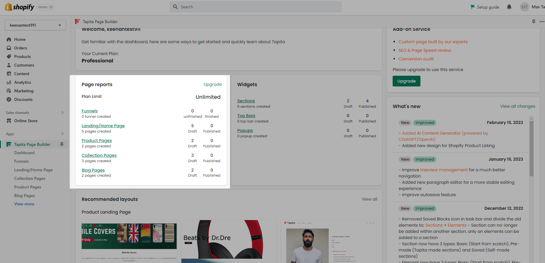Click the Online Store shop icon
The width and height of the screenshot is (545, 263).
pos(9,121)
